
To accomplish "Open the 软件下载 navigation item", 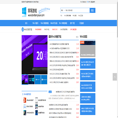I will point(72,23).
